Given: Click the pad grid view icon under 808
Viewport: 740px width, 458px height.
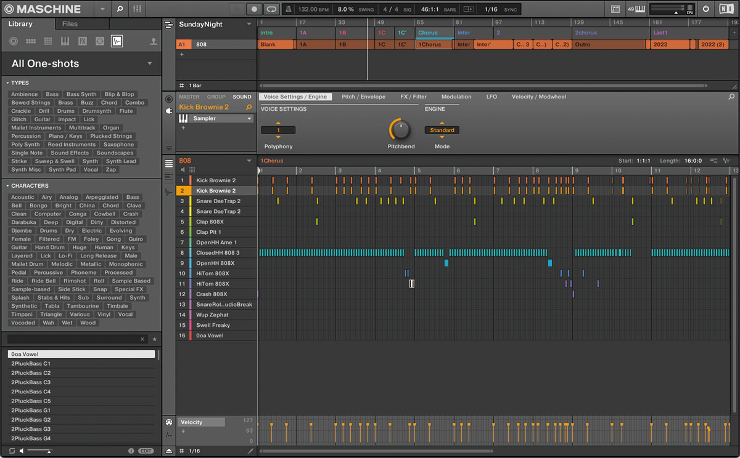Looking at the screenshot, I should click(x=192, y=170).
